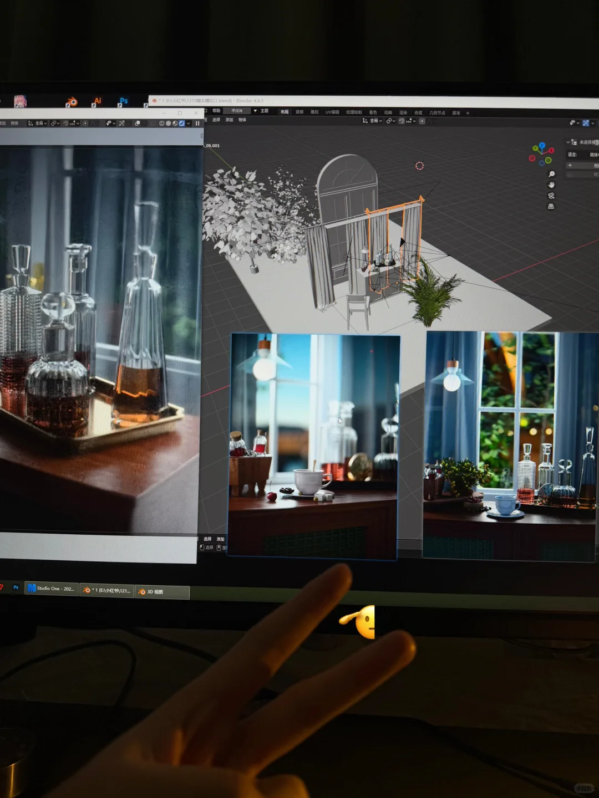599x798 pixels.
Task: Open 3D 视图 taskbar button
Action: coord(162,592)
